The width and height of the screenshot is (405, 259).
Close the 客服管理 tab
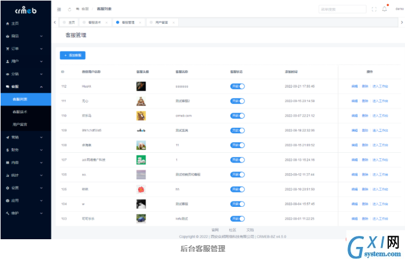(x=140, y=23)
